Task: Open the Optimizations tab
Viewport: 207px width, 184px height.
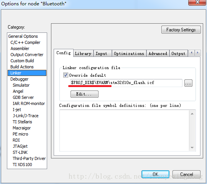Action: pyautogui.click(x=129, y=53)
